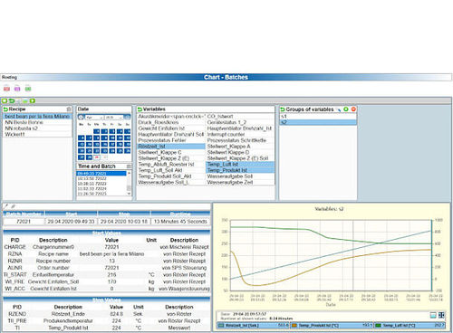
Task: Click the trash icon in Recipe header
Action: click(x=69, y=109)
